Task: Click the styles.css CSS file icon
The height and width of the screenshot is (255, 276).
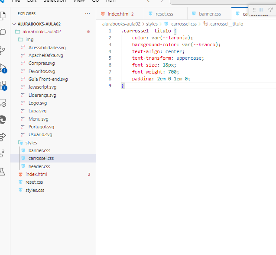Action: tap(21, 190)
